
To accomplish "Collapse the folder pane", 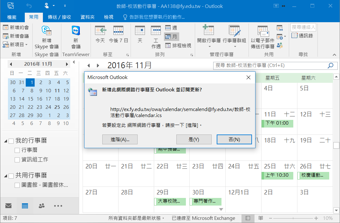I will (74, 62).
